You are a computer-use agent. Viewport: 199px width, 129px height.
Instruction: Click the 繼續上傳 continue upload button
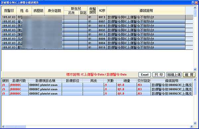tap(174, 75)
